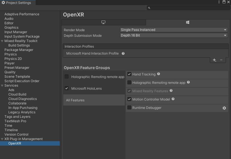This screenshot has width=231, height=159.
Task: Open the Depth Submission Mode dropdown
Action: [174, 35]
